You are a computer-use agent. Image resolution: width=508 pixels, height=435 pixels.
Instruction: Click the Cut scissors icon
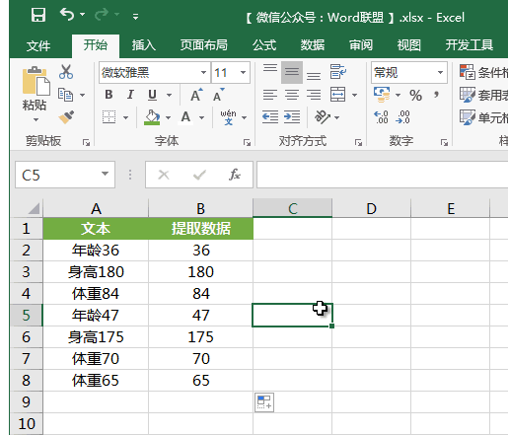tap(66, 72)
